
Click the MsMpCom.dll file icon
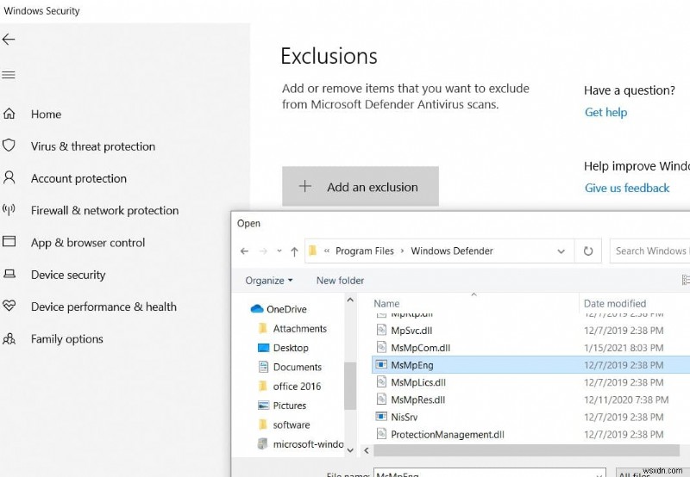(x=381, y=348)
